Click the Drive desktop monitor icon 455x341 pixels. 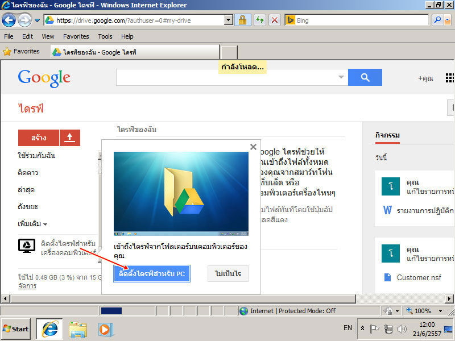coord(27,246)
